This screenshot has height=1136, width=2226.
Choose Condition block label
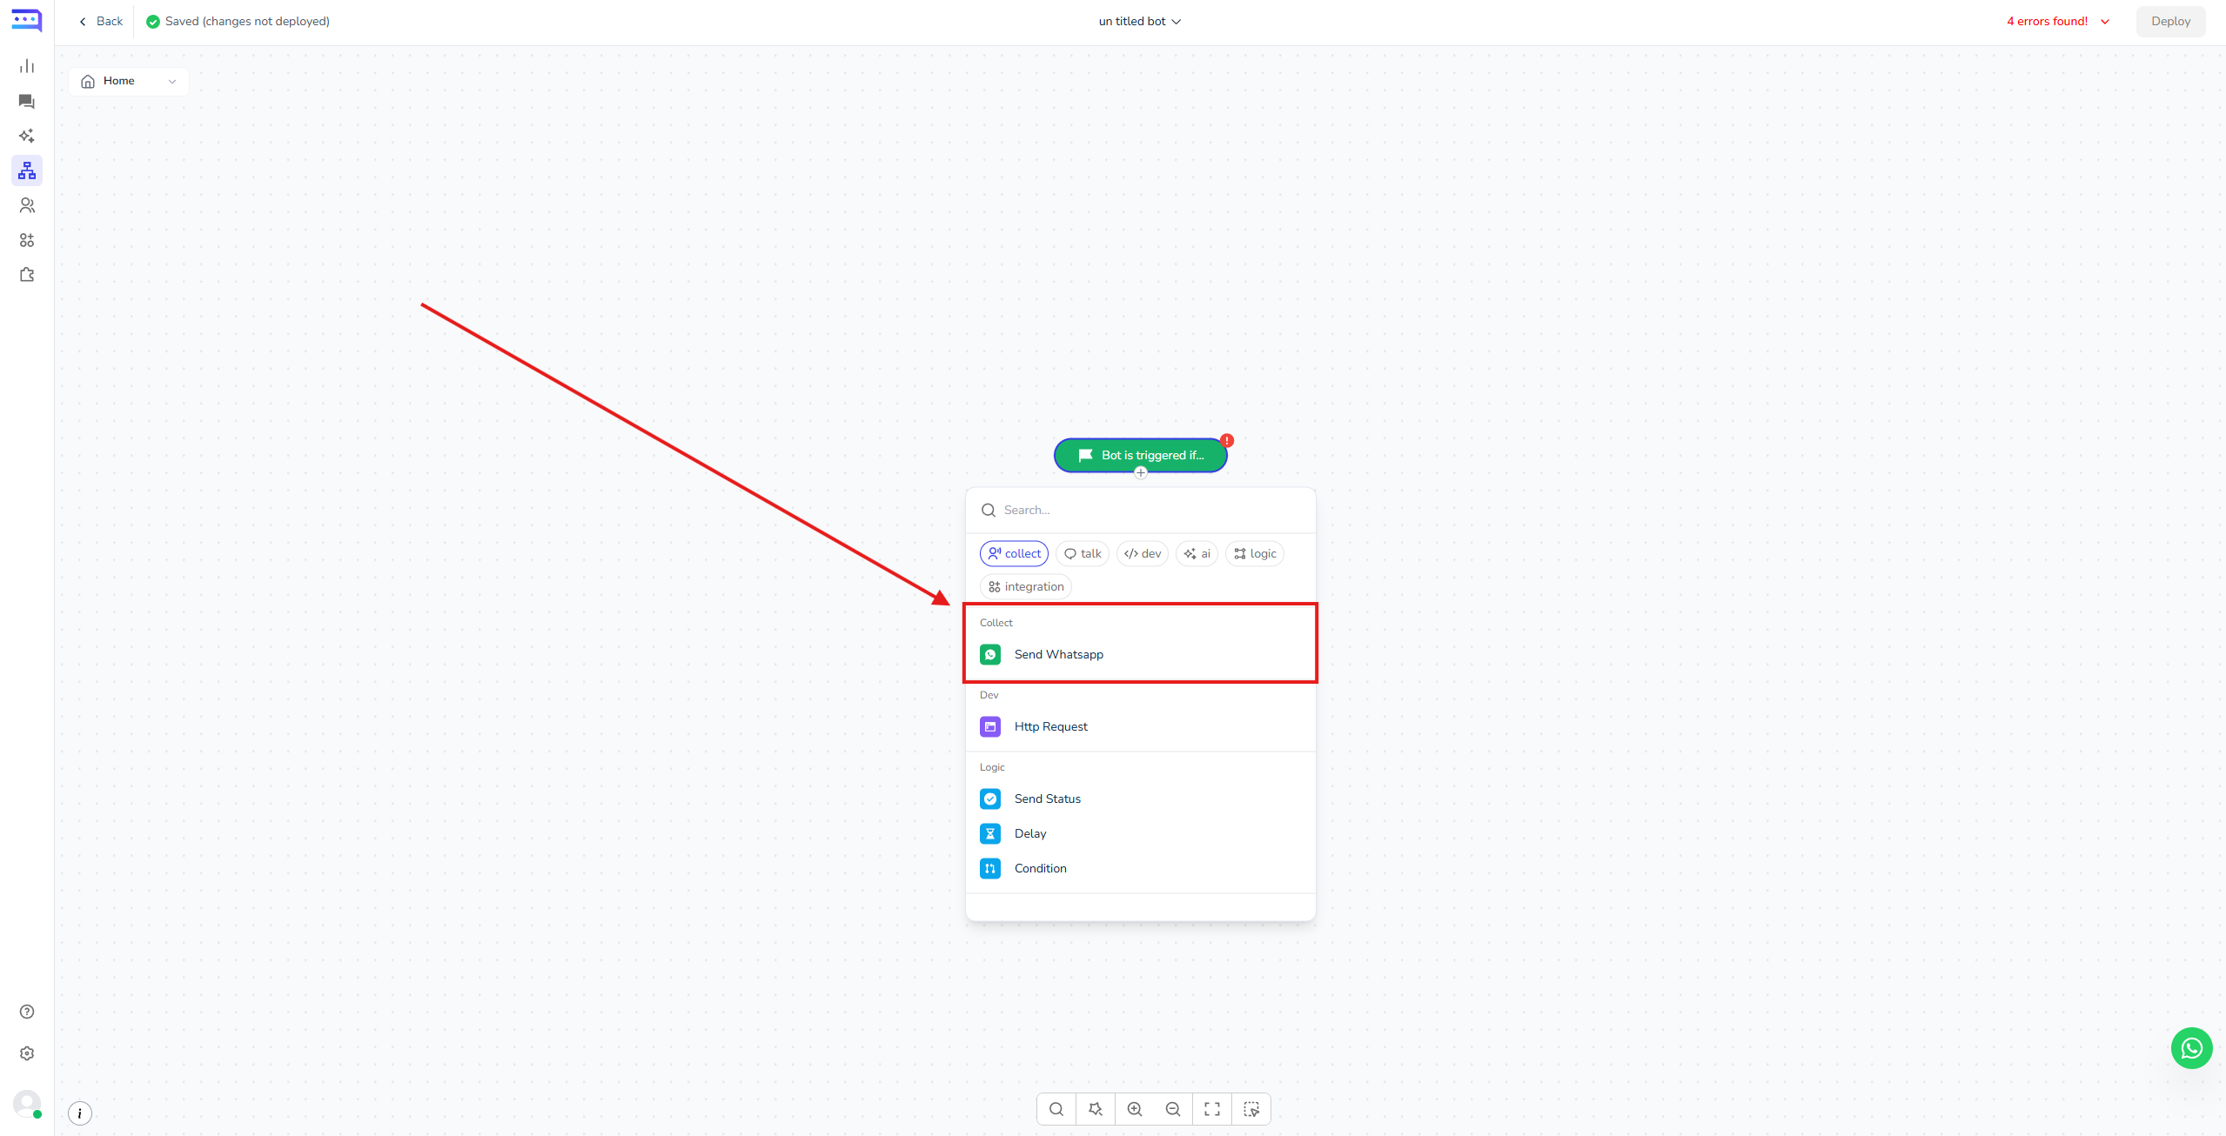click(1040, 868)
